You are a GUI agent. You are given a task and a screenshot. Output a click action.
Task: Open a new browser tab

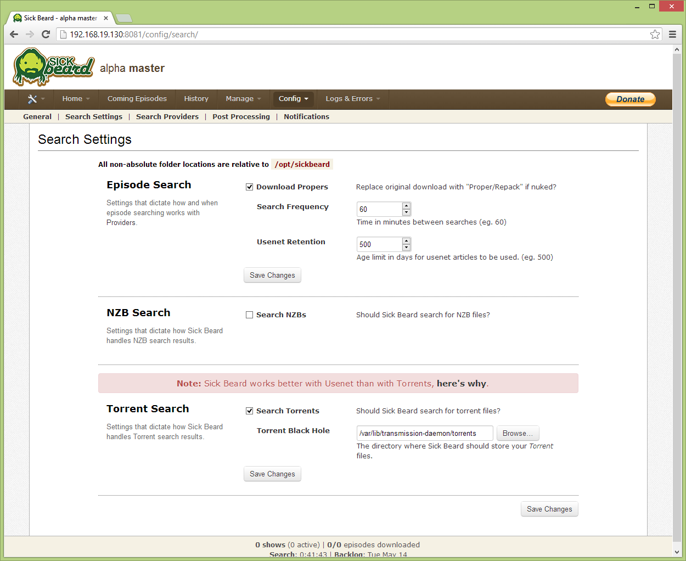click(124, 18)
